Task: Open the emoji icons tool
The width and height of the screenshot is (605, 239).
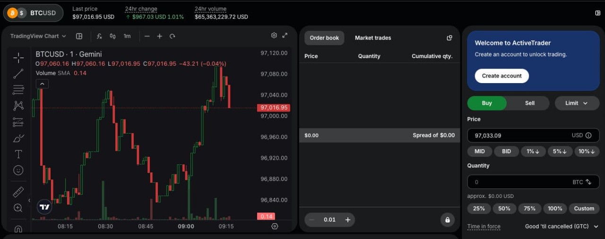Action: (x=18, y=170)
